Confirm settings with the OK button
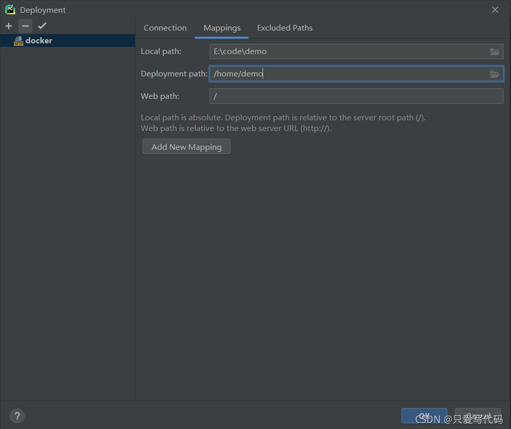 click(424, 416)
